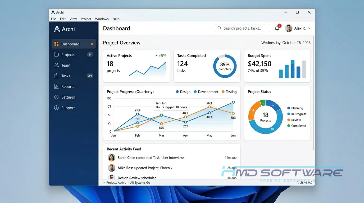The height and width of the screenshot is (203, 364).
Task: Toggle the Testing series legend
Action: [x=229, y=92]
